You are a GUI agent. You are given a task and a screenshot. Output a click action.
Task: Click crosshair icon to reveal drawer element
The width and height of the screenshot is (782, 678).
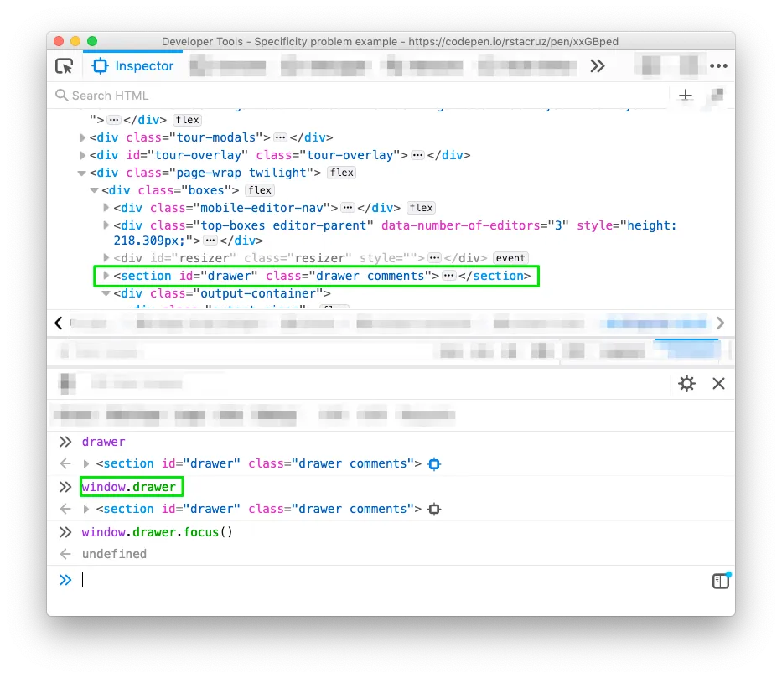coord(434,463)
